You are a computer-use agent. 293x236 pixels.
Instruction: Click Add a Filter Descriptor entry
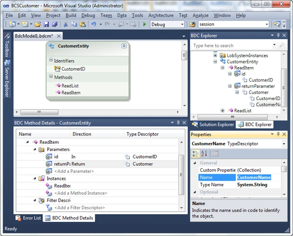[x=79, y=208]
